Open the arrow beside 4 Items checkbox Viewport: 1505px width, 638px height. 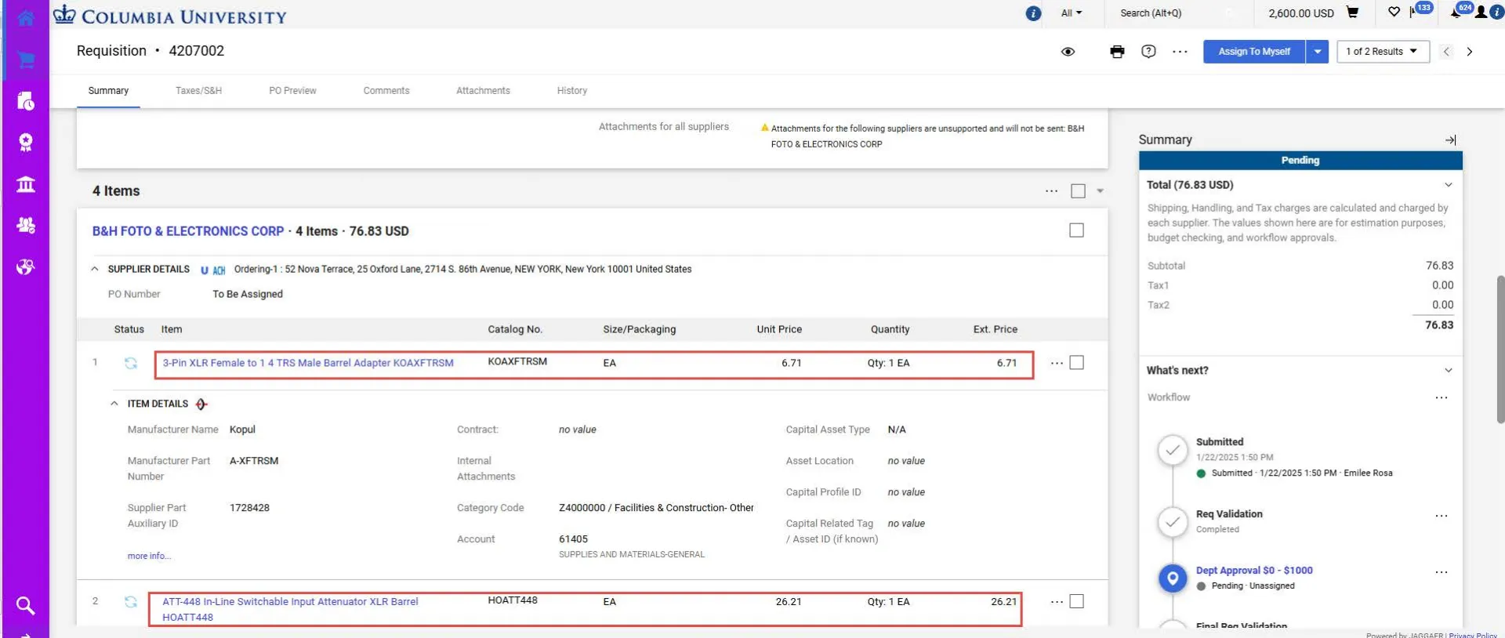[1100, 191]
